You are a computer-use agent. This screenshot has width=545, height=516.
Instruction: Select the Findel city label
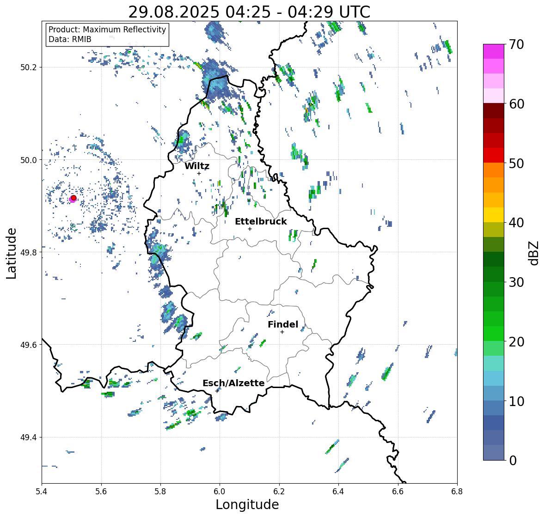pyautogui.click(x=283, y=324)
